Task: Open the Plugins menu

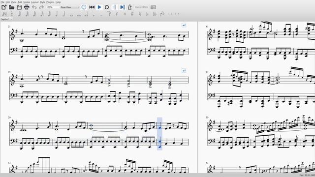Action: click(x=50, y=2)
